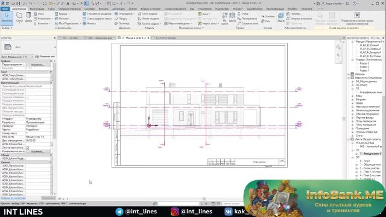Viewport: 386px width, 217px height.
Task: Open the properties help link
Action: coord(13,198)
